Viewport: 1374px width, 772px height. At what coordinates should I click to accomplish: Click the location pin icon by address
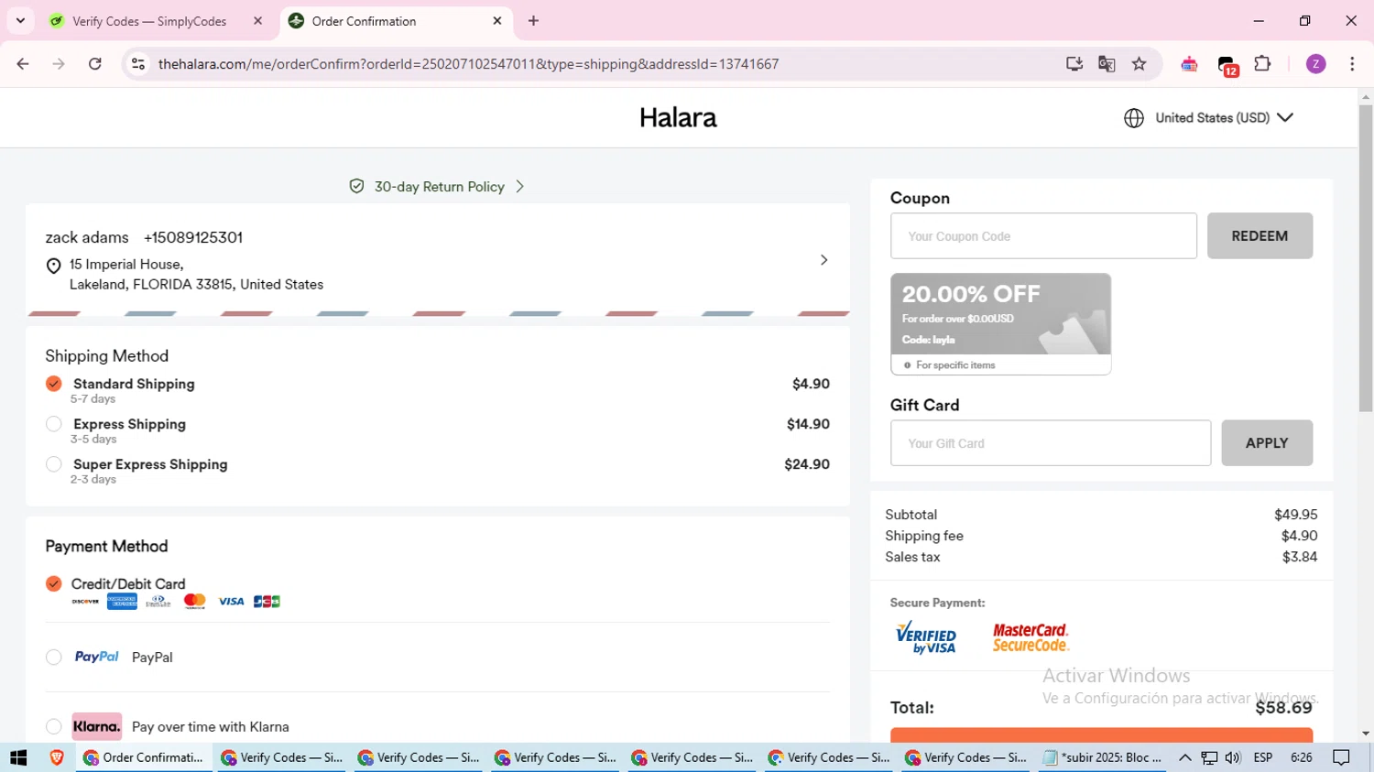53,266
